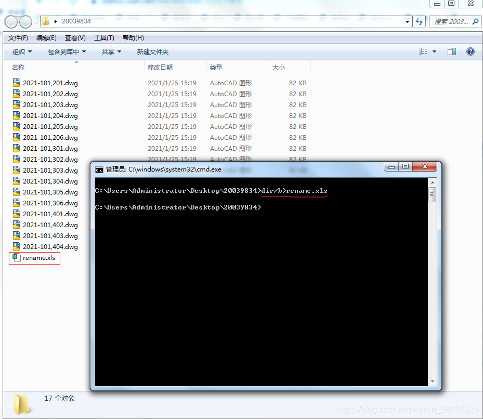Expand the 共享 dropdown

(x=111, y=52)
